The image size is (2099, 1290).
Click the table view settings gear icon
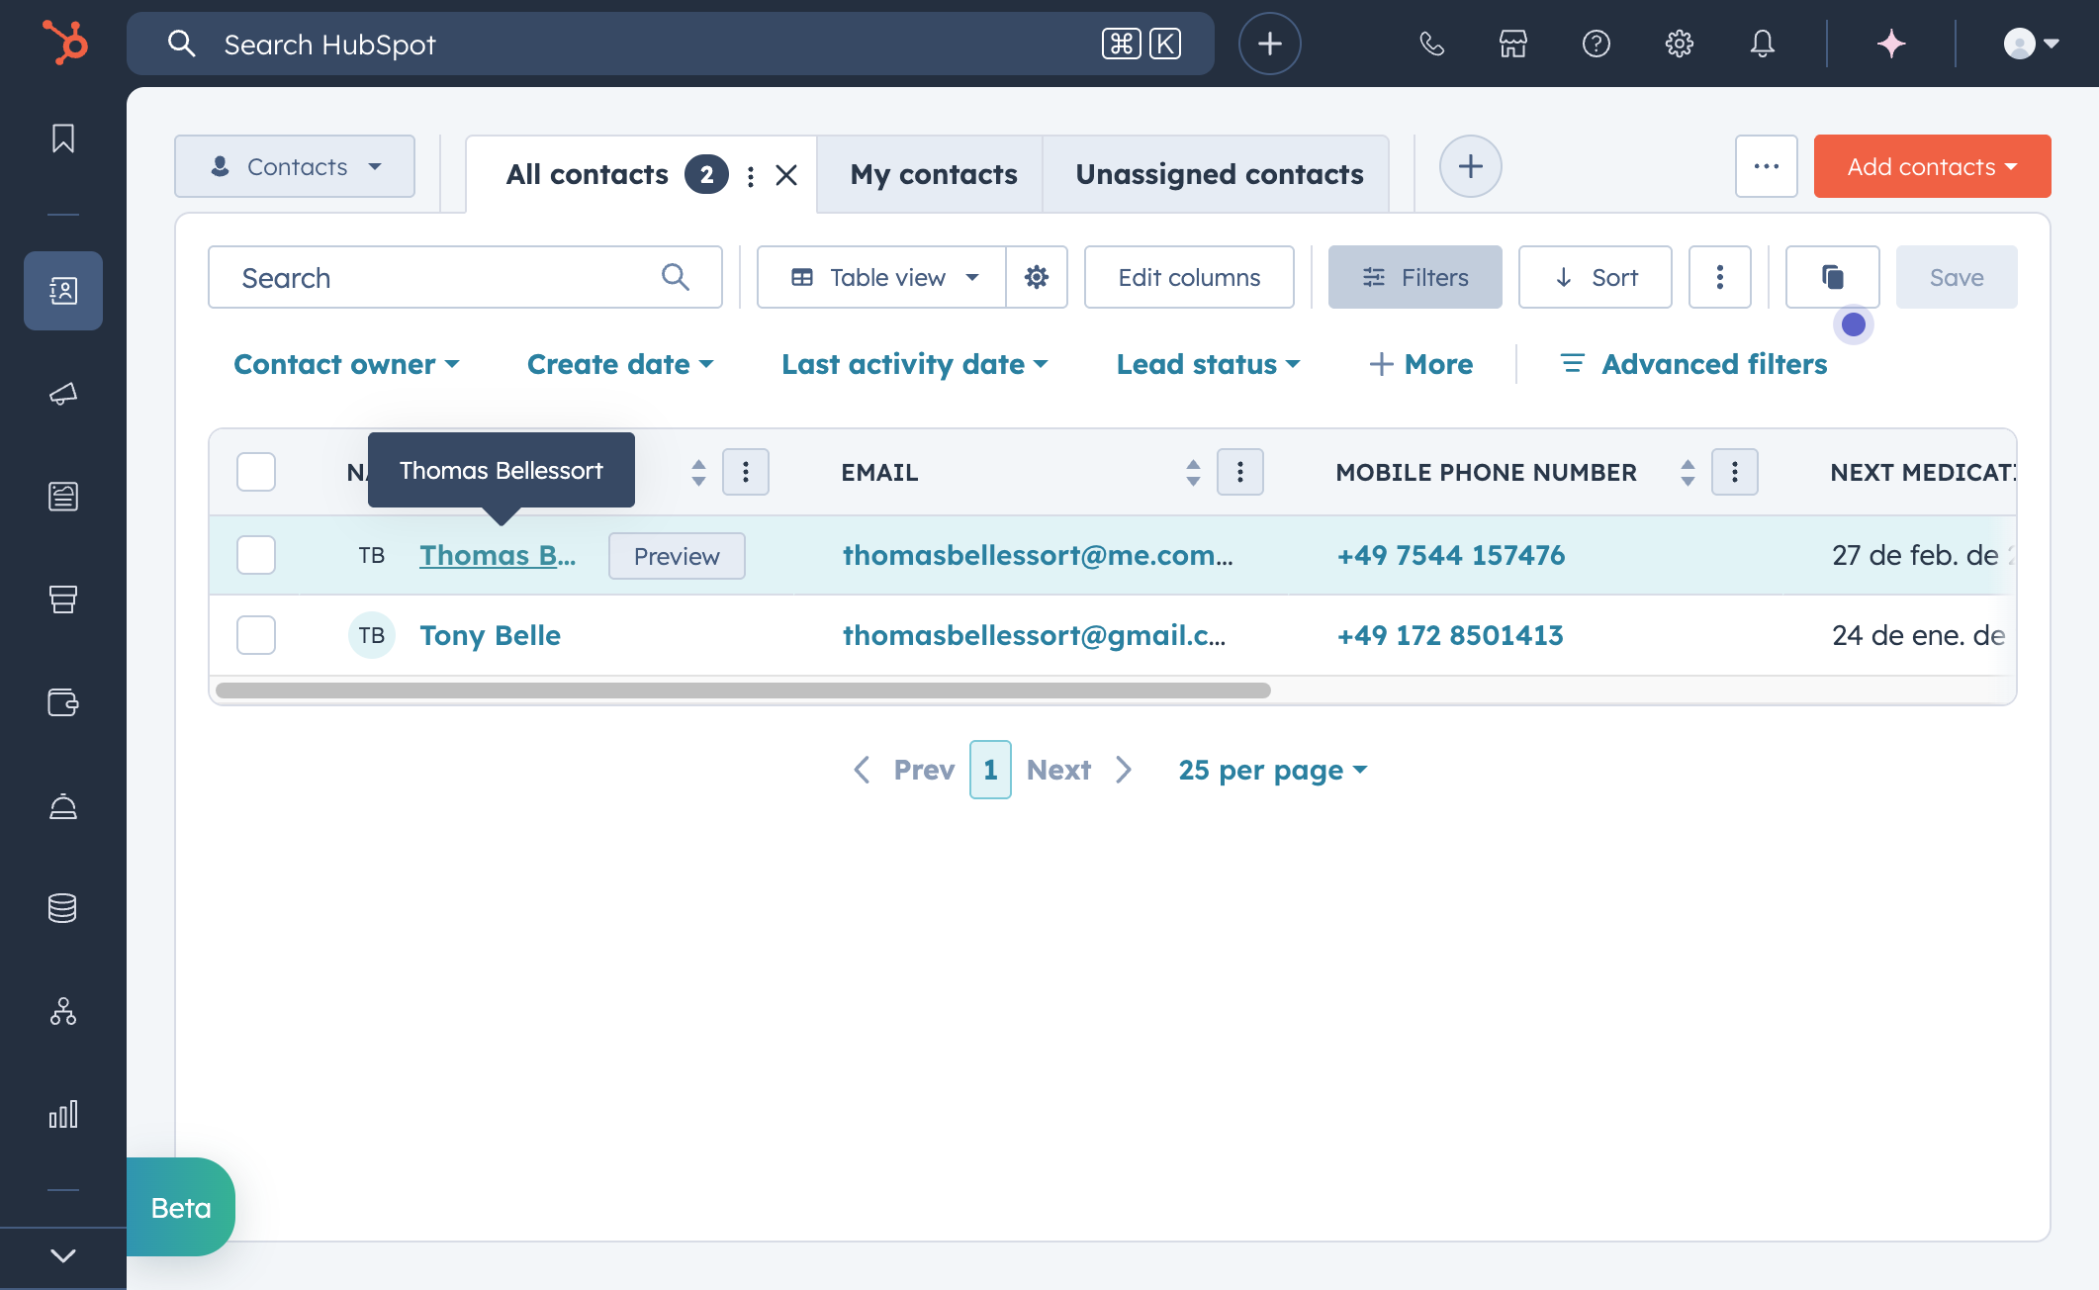[1037, 277]
